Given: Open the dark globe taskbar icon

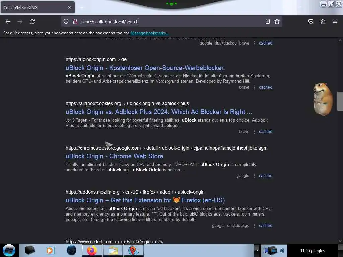Looking at the screenshot, I should [71, 250].
